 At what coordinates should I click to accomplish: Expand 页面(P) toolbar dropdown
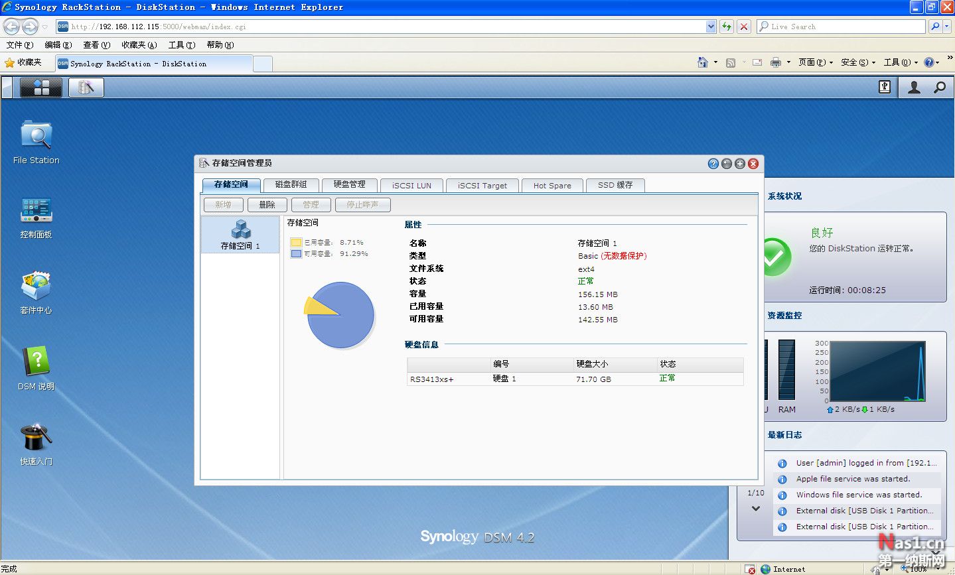[x=816, y=62]
